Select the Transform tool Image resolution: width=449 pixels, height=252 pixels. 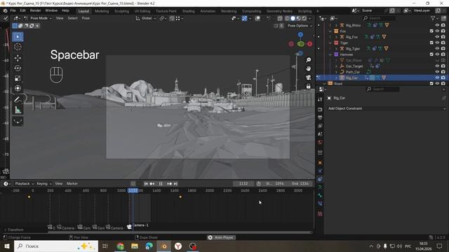pyautogui.click(x=18, y=88)
